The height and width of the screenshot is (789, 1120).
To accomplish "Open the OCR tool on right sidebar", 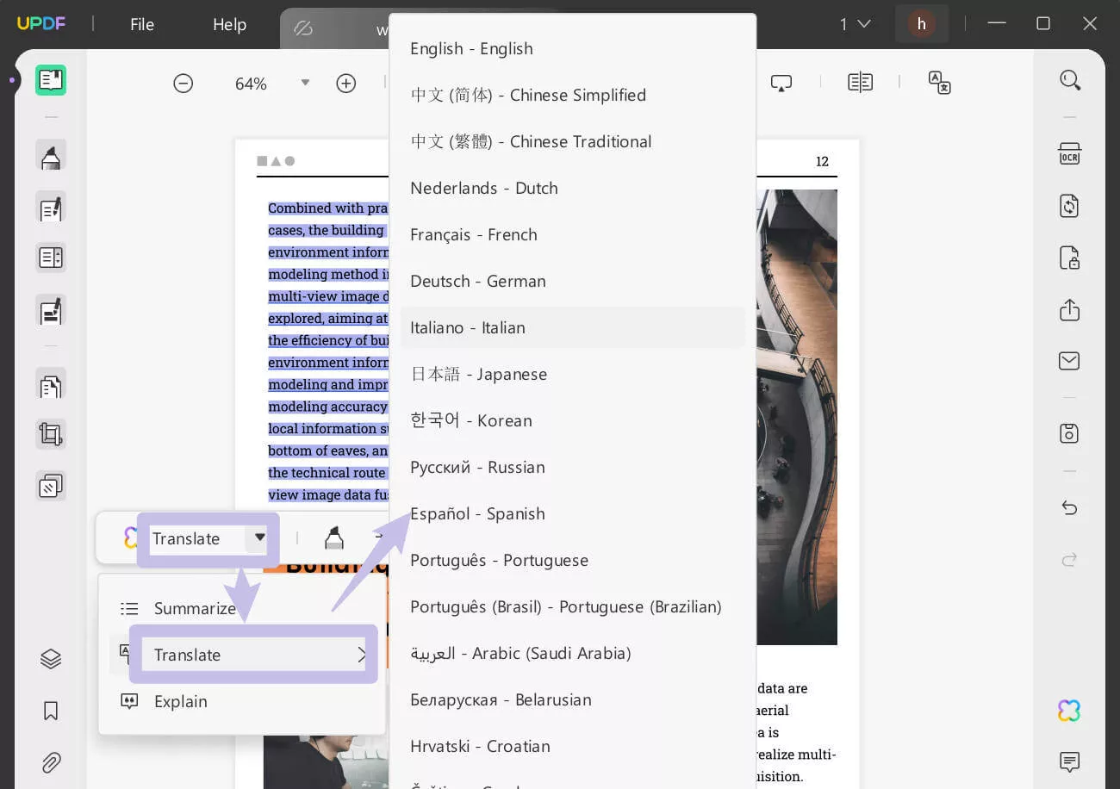I will (x=1069, y=153).
